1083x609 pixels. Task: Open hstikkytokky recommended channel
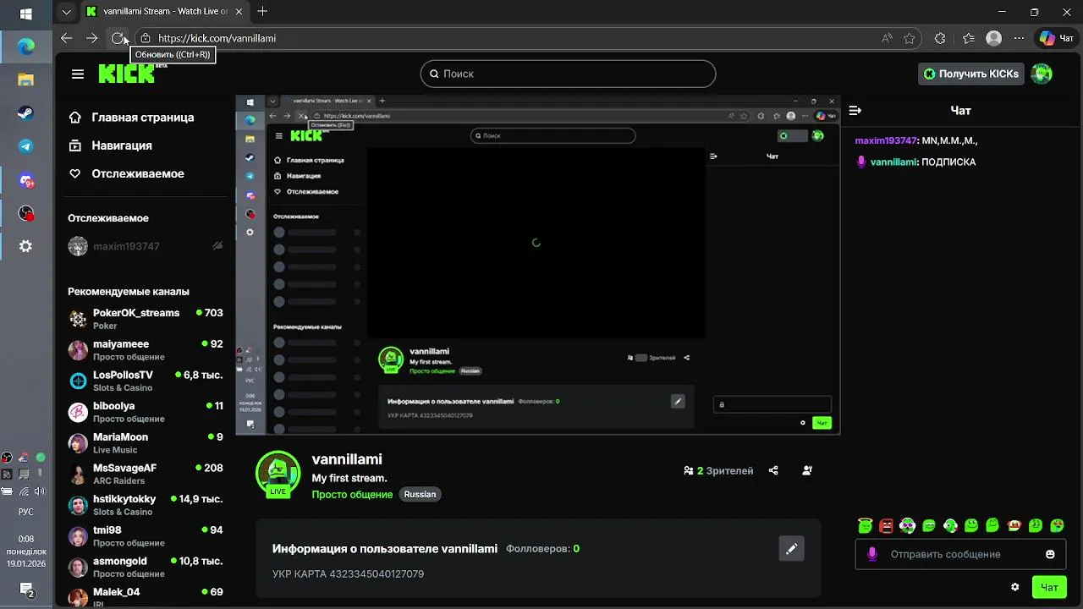[146, 504]
